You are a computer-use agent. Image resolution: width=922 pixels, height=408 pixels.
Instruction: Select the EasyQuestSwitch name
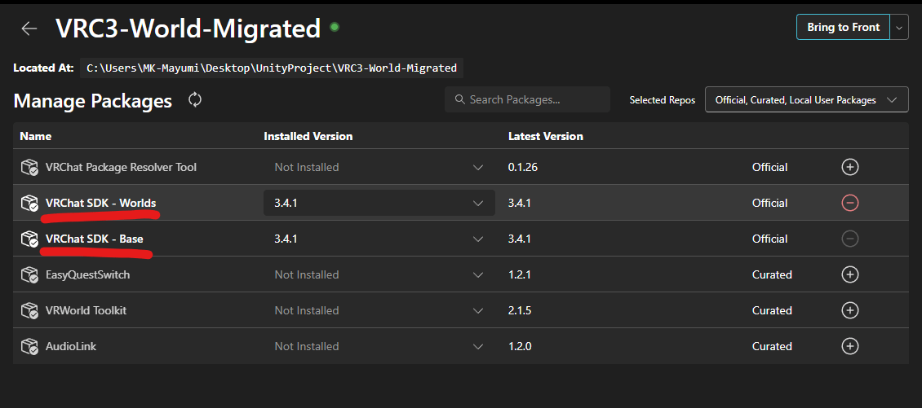(87, 274)
